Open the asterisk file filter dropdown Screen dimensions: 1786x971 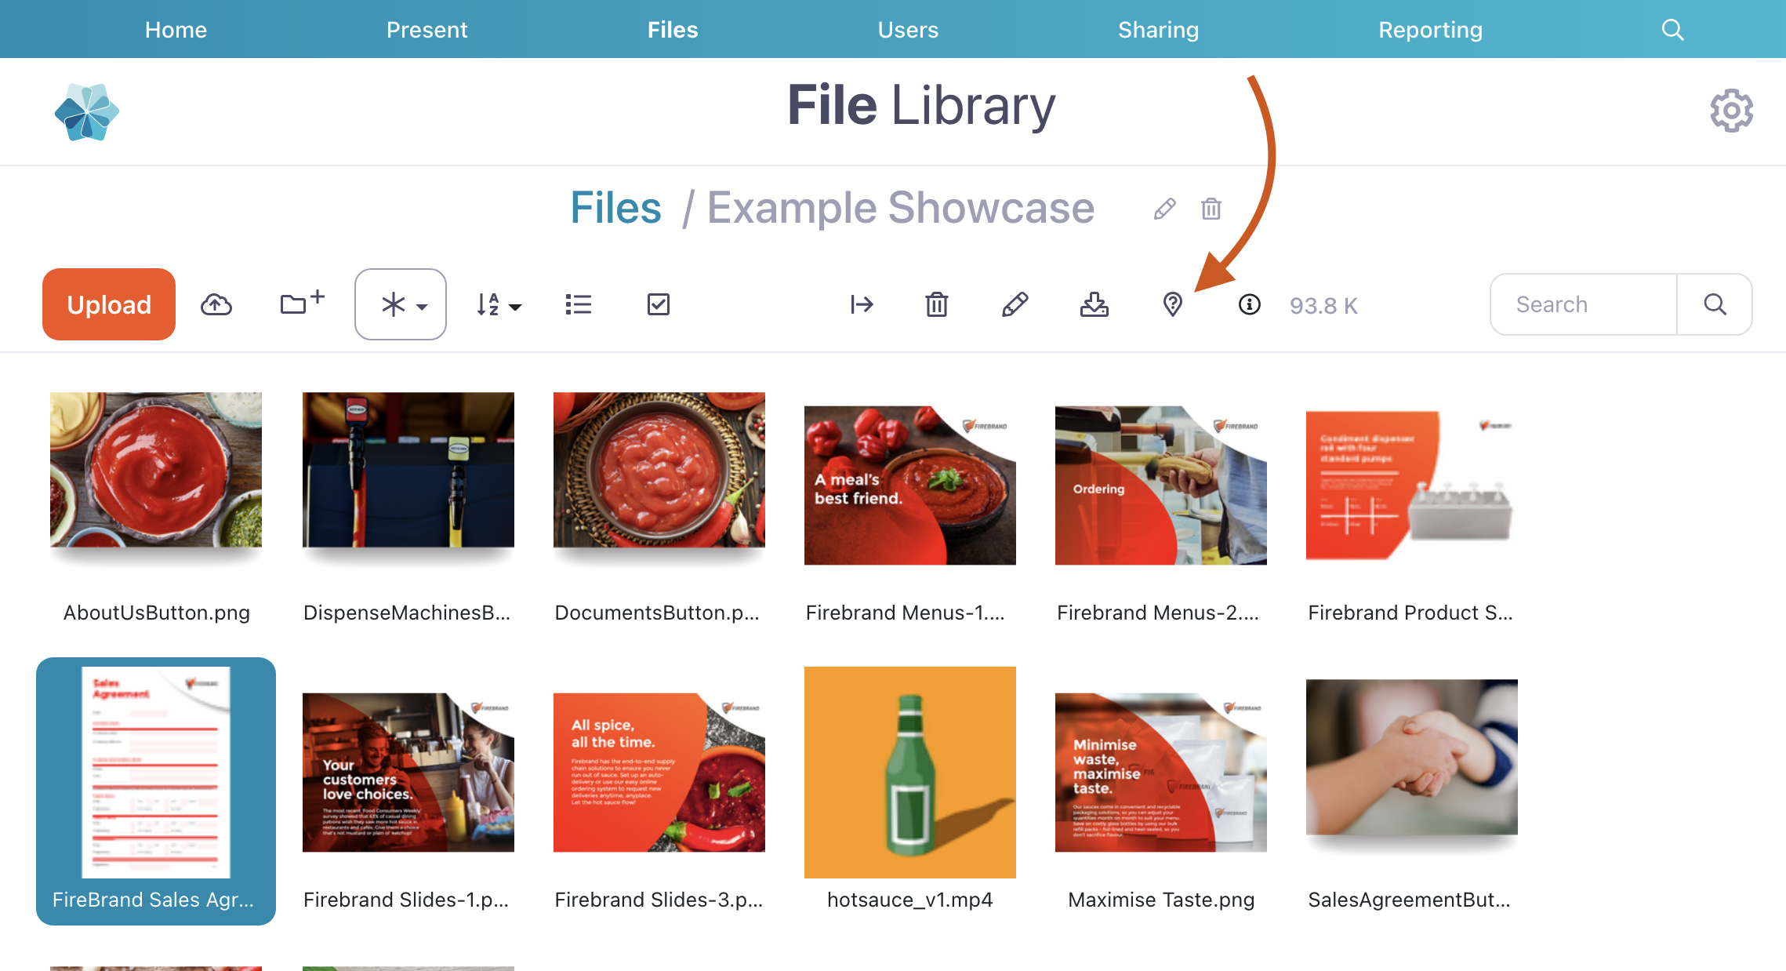pos(401,304)
